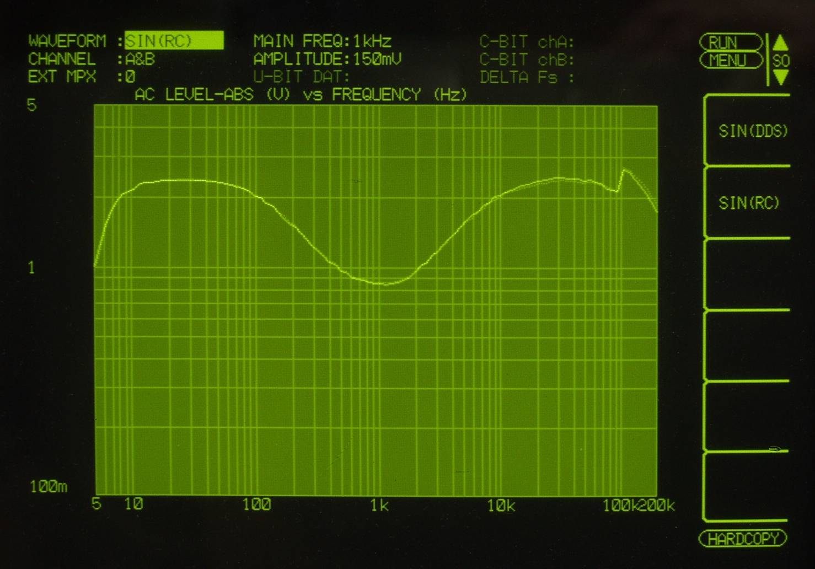Select the SIN(RC) softkey option
This screenshot has width=815, height=569.
click(x=748, y=203)
